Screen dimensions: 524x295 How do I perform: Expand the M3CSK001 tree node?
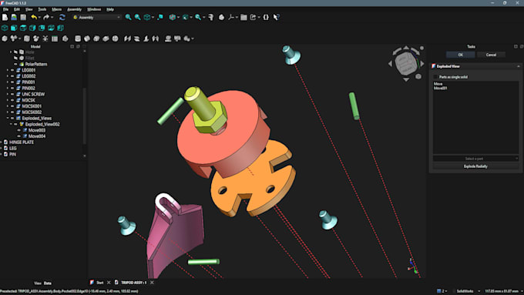(8, 106)
